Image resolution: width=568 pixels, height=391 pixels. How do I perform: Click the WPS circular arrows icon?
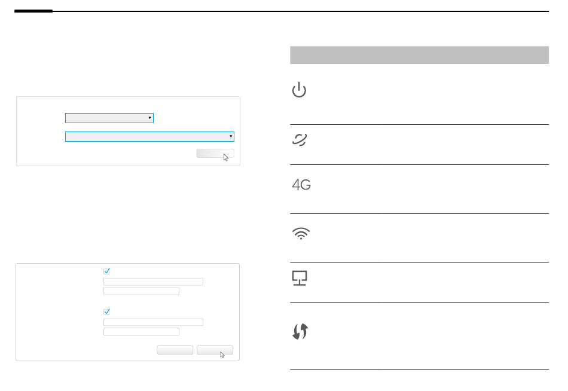click(x=300, y=332)
